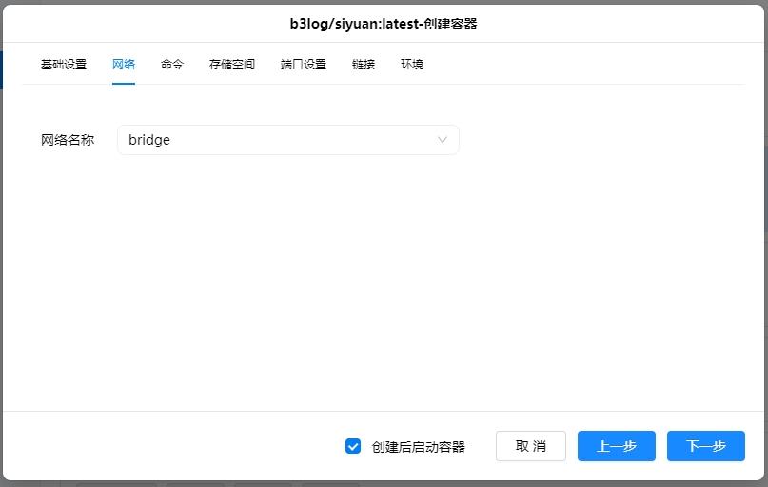The height and width of the screenshot is (487, 768).
Task: Open the 命令 tab
Action: [x=172, y=65]
